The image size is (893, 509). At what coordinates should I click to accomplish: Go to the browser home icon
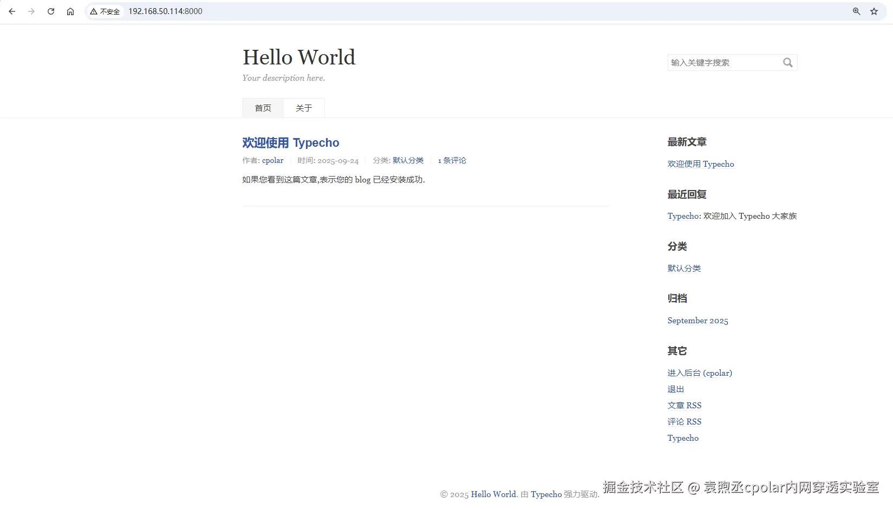70,11
